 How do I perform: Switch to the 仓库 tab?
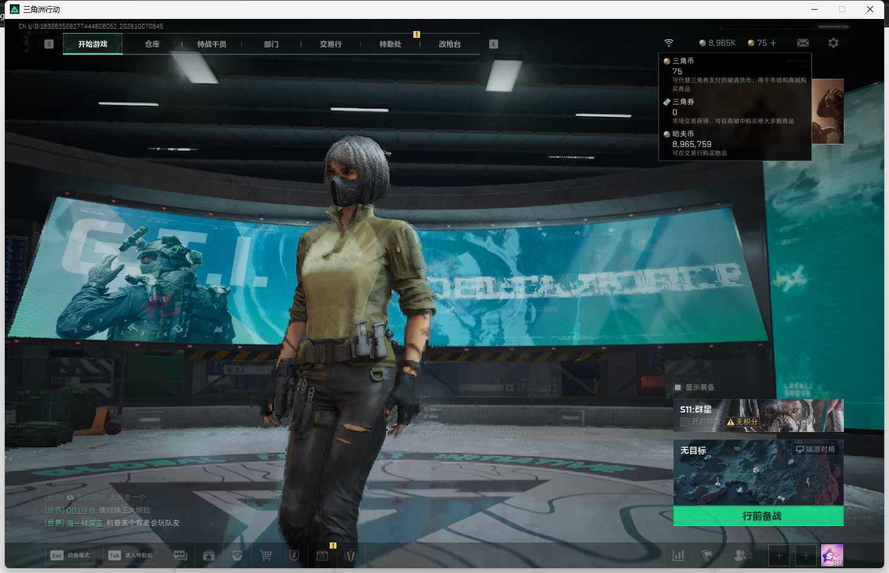coord(152,44)
